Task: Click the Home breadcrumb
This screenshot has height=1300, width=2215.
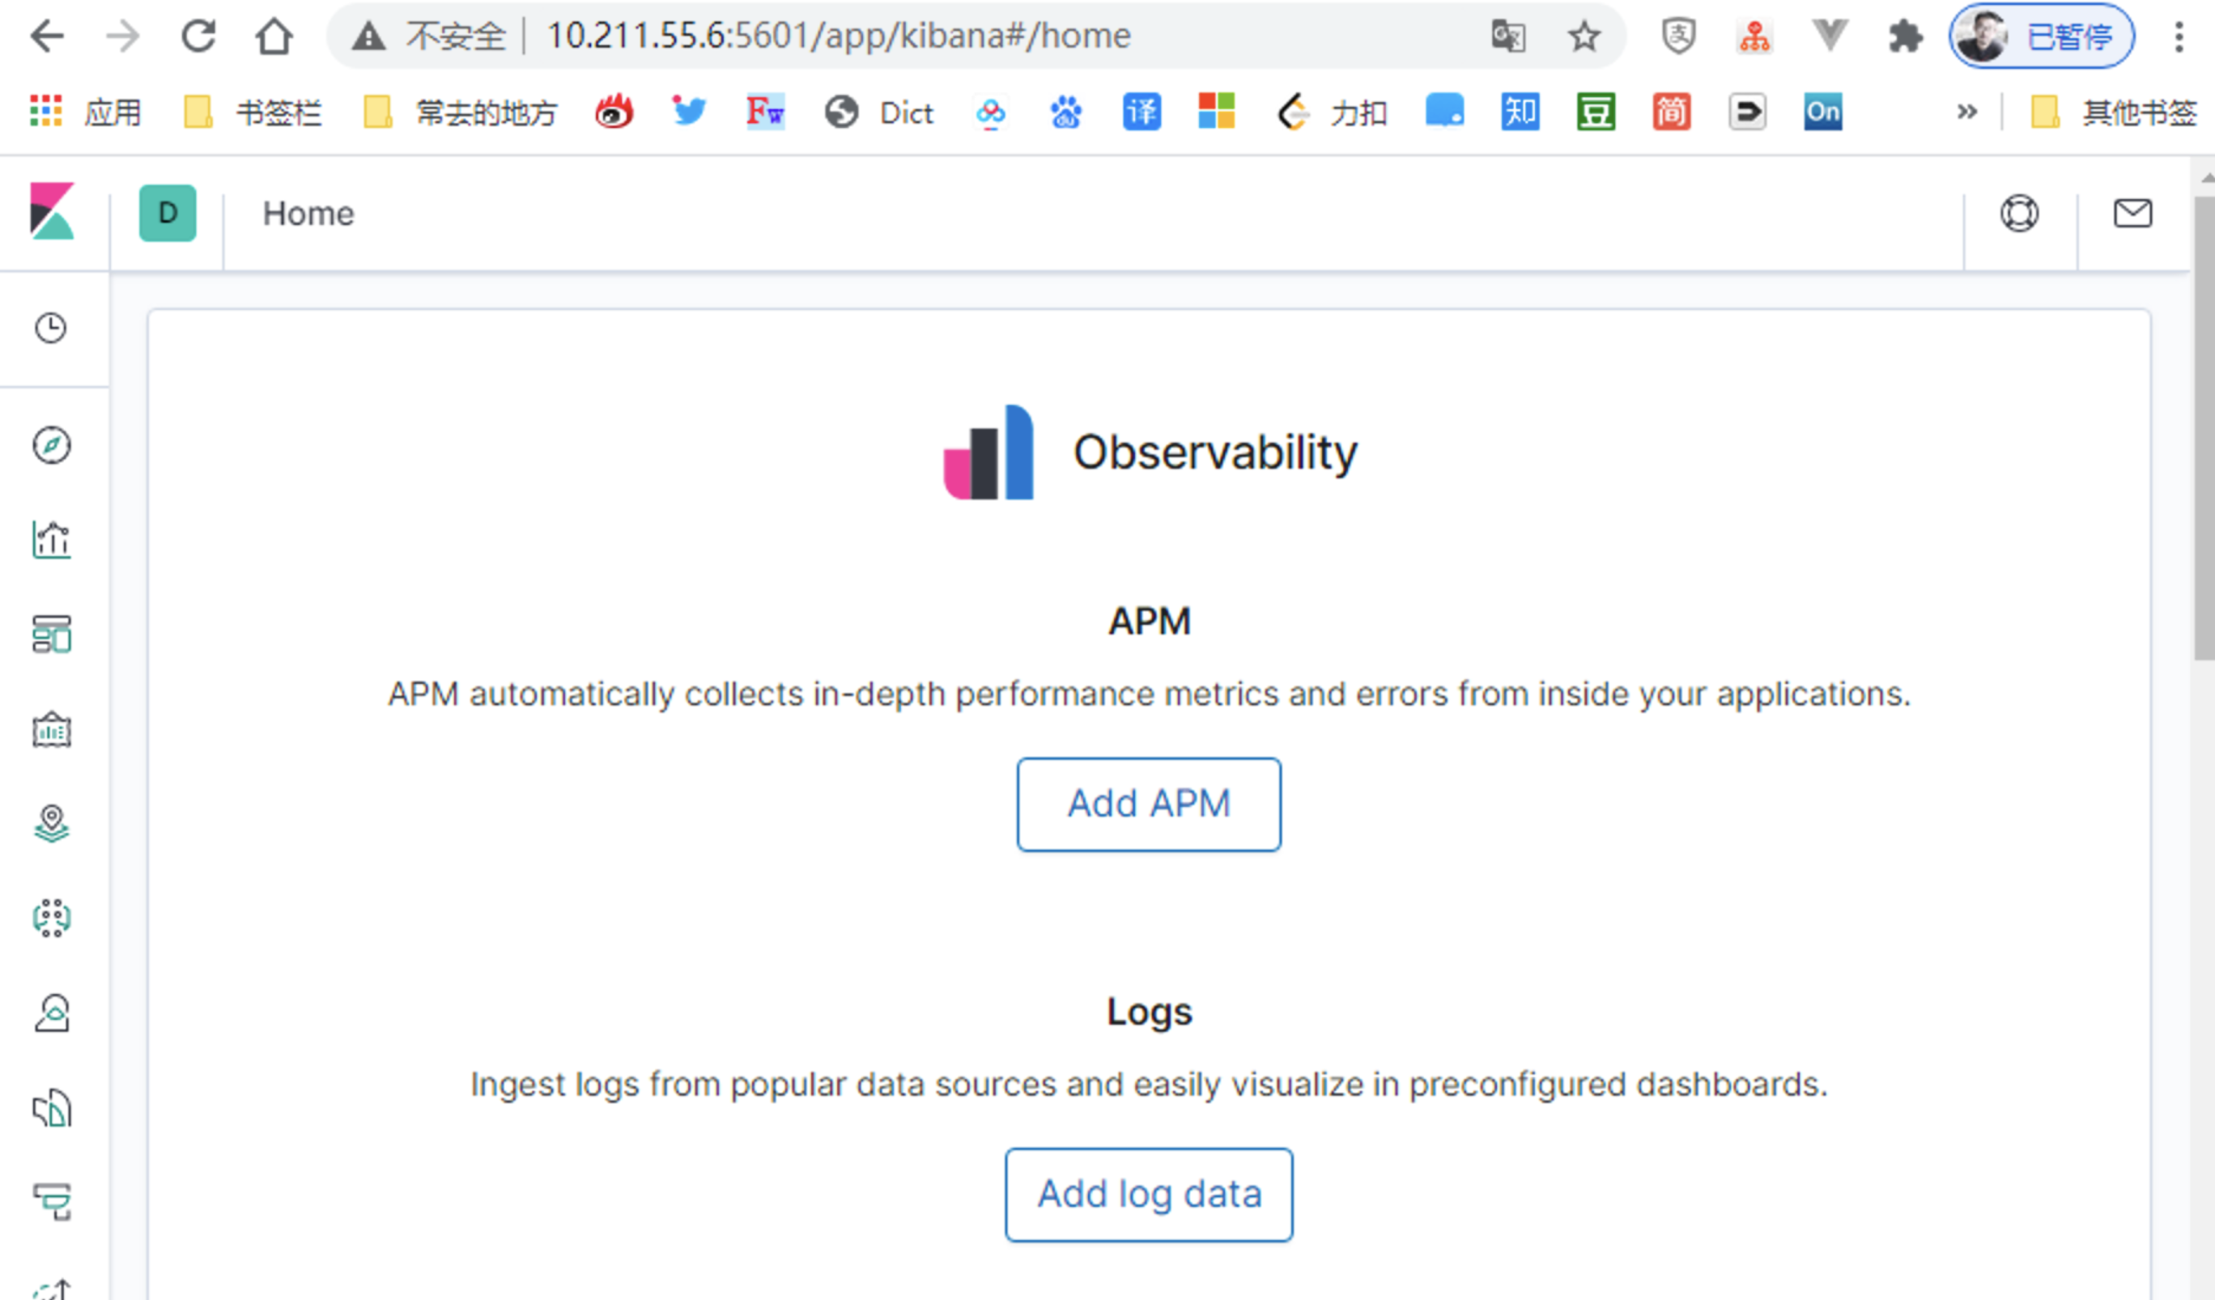Action: (x=308, y=214)
